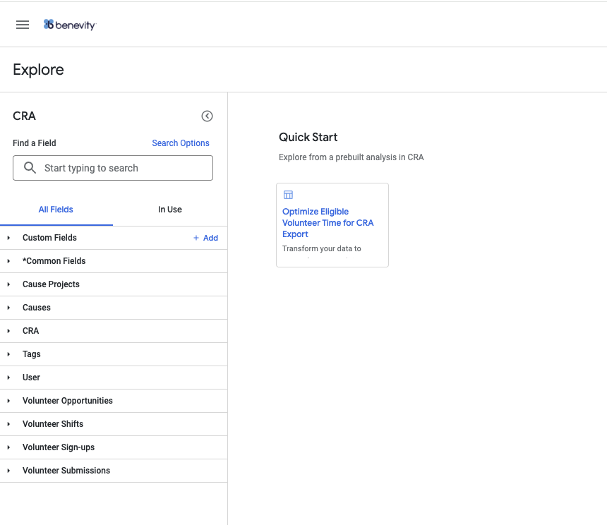Expand the Custom Fields arrow
Screen dimensions: 607x525
click(x=8, y=238)
